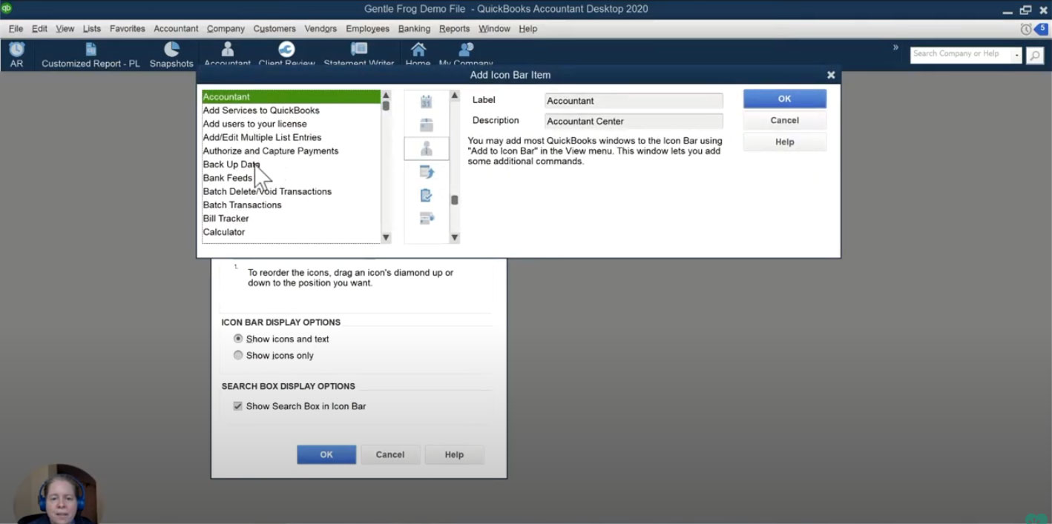Open Customized Report - PL icon
Screen dimensions: 1052x524
(x=91, y=50)
